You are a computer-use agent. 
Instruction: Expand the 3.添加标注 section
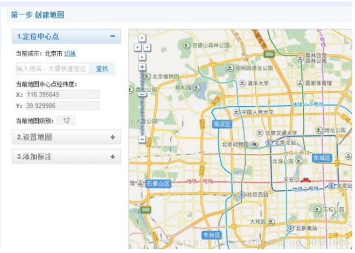click(x=113, y=156)
